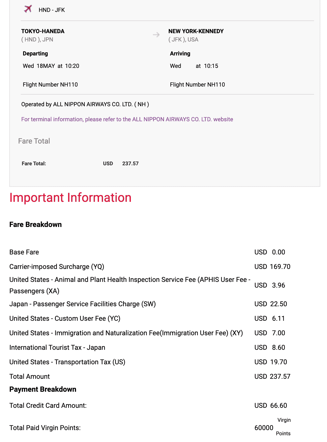Click the 60000 Virgin Points total
Viewport: 327px width, 442px height.
click(x=264, y=428)
